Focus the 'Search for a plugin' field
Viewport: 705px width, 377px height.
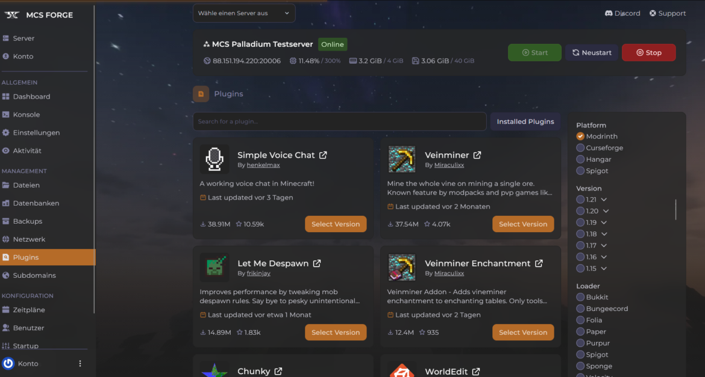point(339,121)
